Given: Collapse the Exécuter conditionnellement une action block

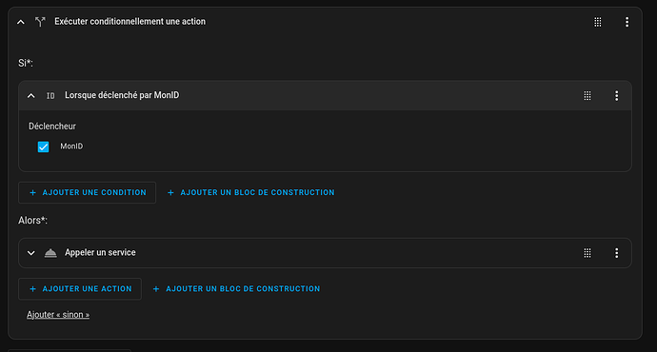Looking at the screenshot, I should 21,22.
